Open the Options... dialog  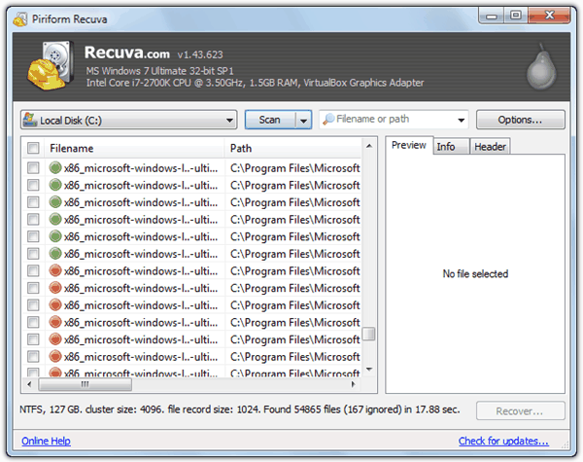(520, 120)
